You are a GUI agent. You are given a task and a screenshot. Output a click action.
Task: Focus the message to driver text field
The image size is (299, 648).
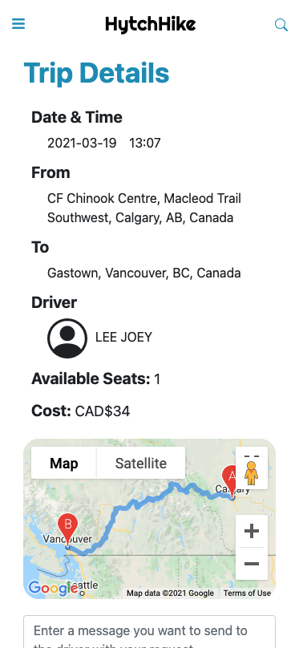click(x=149, y=632)
